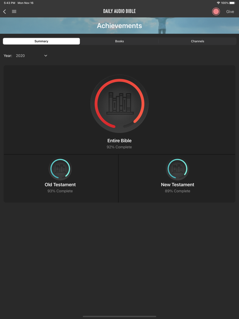This screenshot has width=239, height=319.
Task: Tap the 5:43 PM clock in status bar
Action: coord(10,3)
